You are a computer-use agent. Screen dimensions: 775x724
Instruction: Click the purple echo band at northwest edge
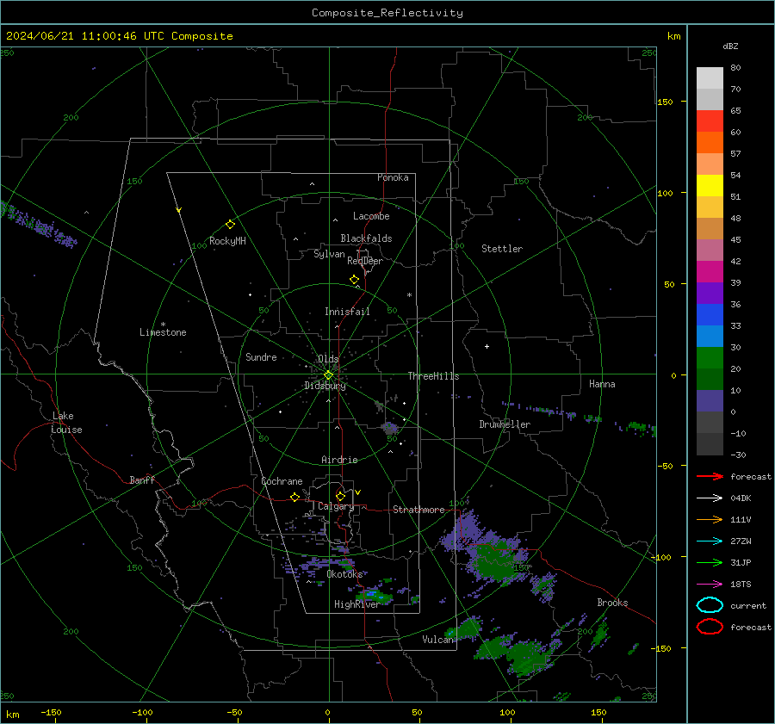point(37,225)
